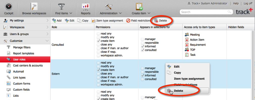Click the Report templates icon

pyautogui.click(x=9, y=53)
